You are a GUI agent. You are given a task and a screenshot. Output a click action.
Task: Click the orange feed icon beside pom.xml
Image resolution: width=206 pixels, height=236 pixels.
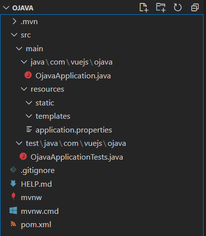point(13,224)
